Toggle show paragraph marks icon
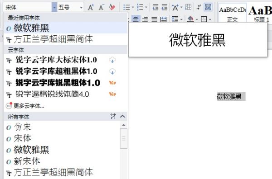This screenshot has height=179, width=272. pos(199,7)
